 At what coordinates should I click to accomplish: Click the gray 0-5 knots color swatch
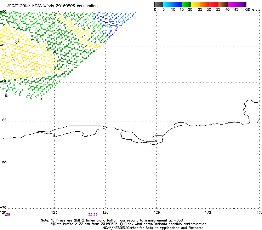tap(159, 4)
